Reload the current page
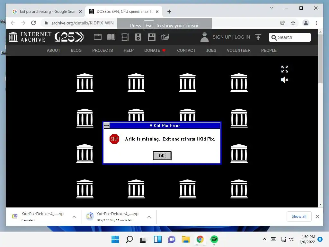The height and width of the screenshot is (247, 329). click(33, 23)
